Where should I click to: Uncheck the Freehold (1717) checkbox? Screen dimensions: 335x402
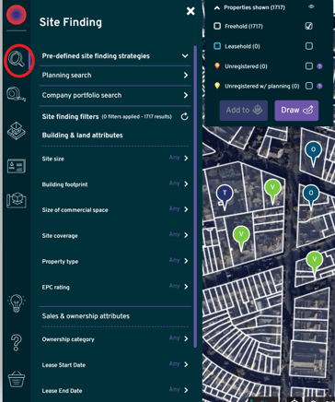tap(309, 26)
